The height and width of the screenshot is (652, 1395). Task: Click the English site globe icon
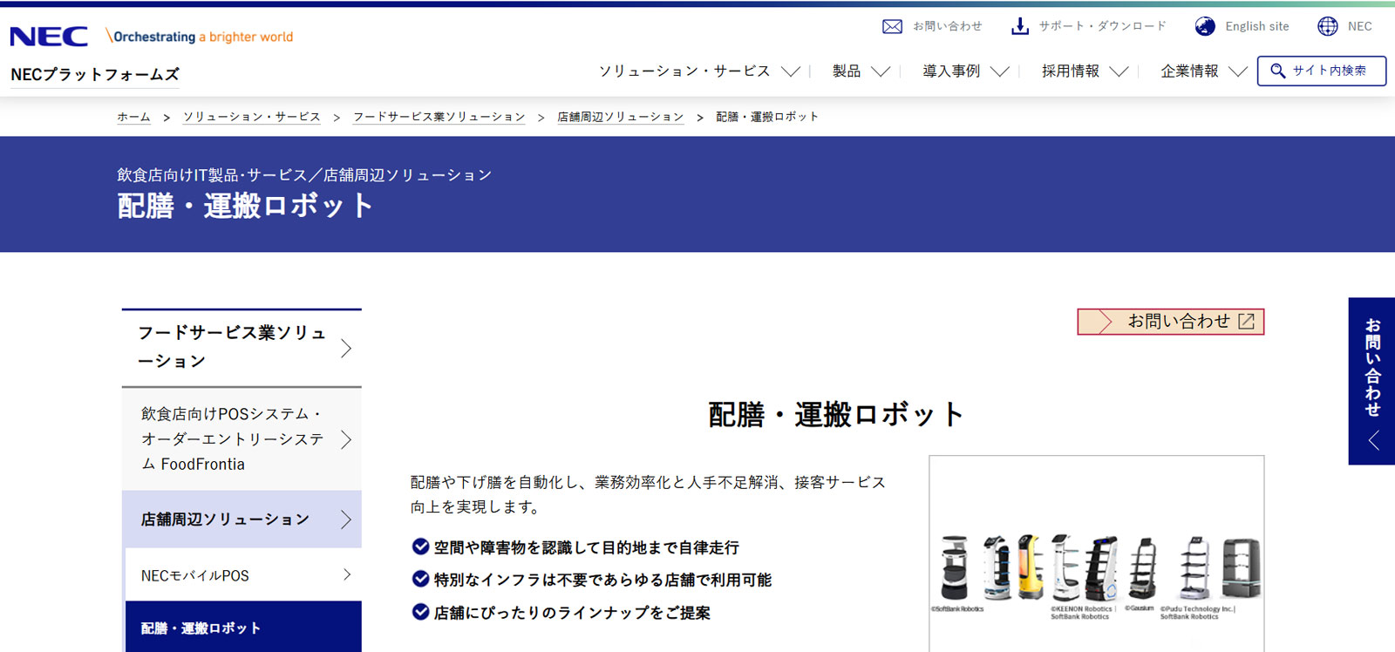click(1205, 26)
